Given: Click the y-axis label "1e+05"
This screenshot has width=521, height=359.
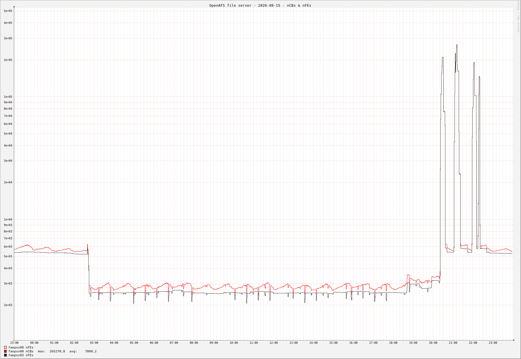Looking at the screenshot, I should 8,97.
